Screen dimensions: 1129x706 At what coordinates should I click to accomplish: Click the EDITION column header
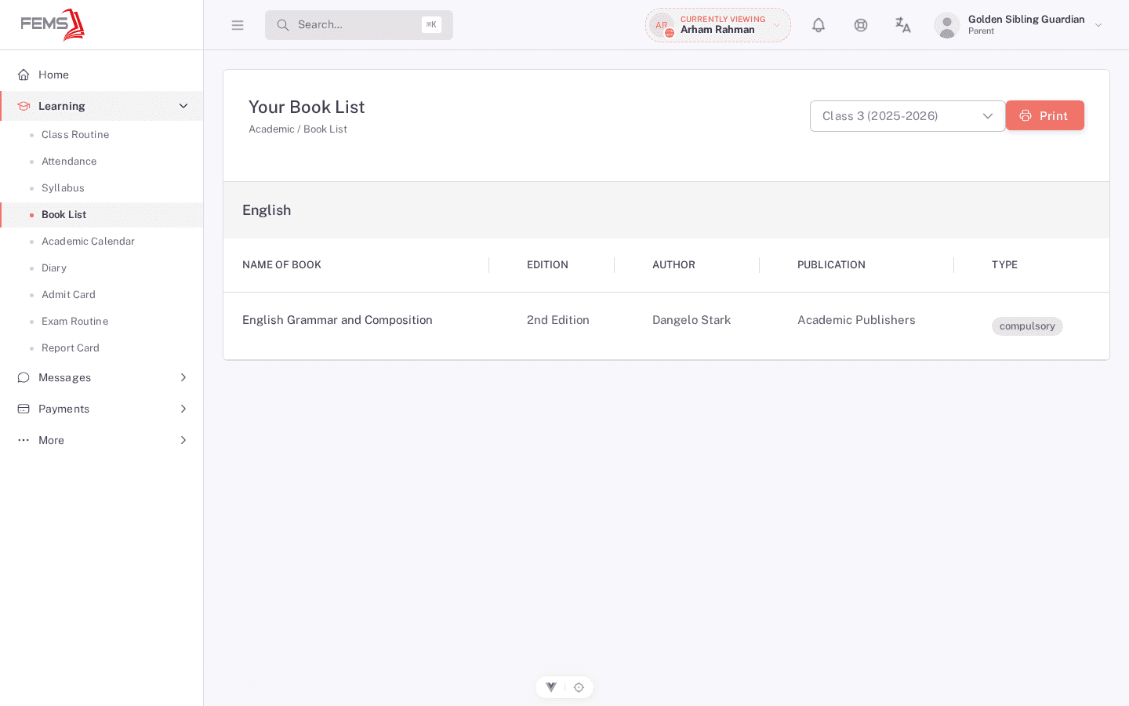point(547,265)
